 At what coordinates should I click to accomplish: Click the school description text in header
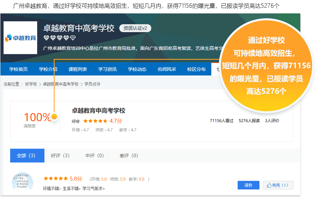click(x=132, y=48)
